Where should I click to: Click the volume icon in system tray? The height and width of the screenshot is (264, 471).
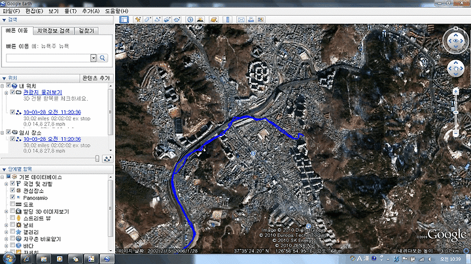pos(430,259)
